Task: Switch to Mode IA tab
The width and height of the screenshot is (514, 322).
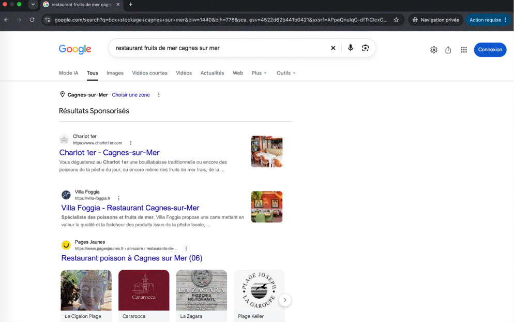Action: tap(68, 73)
